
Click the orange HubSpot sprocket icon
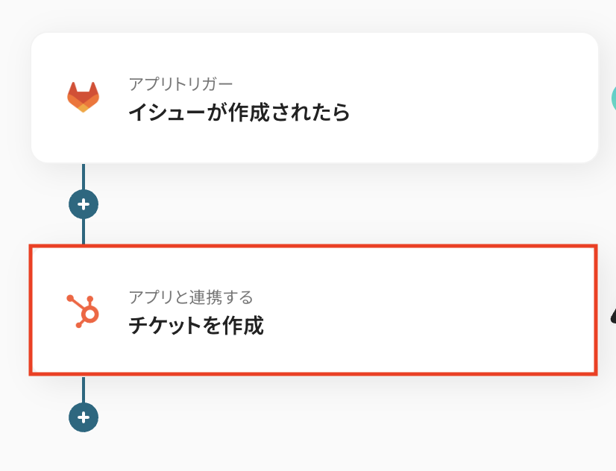coord(83,311)
